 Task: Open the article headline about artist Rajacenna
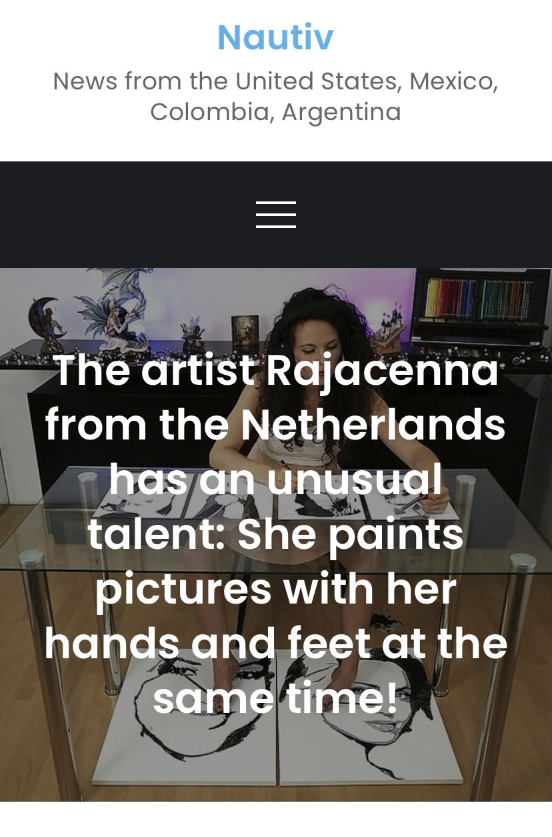[276, 533]
